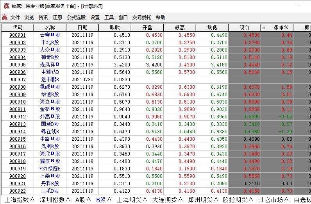Select the 大众B股 name cell
The width and height of the screenshot is (311, 204).
pos(50,50)
